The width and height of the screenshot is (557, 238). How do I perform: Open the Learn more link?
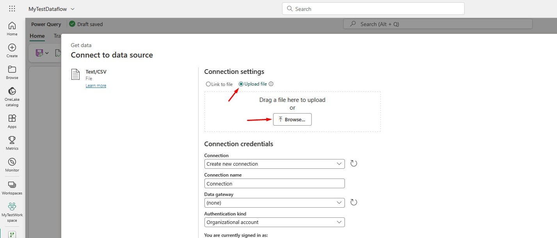(x=96, y=86)
